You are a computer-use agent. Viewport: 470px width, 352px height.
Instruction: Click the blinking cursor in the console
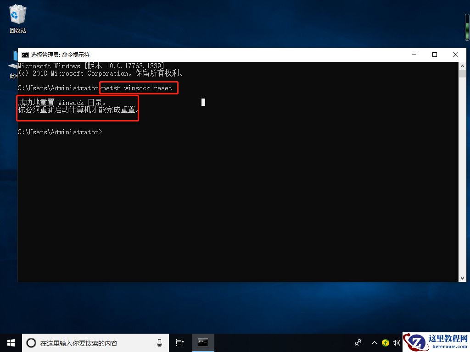[203, 102]
